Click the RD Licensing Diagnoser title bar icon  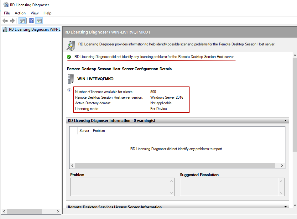tap(6, 5)
